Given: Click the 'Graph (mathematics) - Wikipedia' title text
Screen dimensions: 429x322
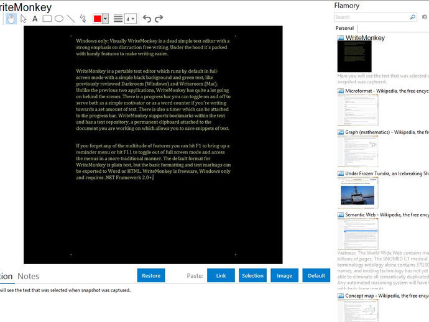Looking at the screenshot, I should click(x=387, y=132).
